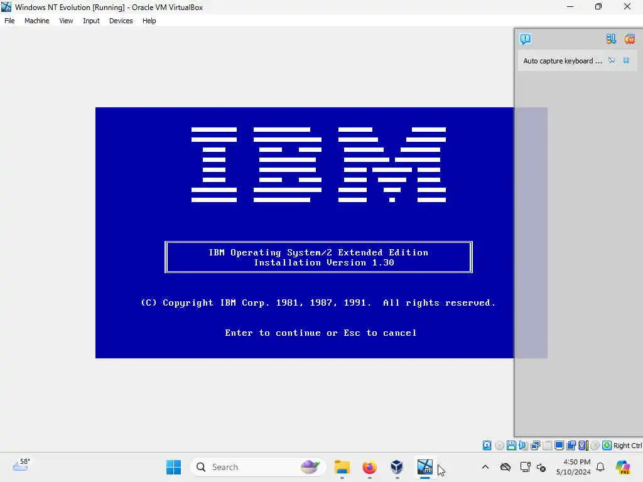Click the CPU virtualization 'V' chip icon
This screenshot has width=643, height=482.
point(583,446)
